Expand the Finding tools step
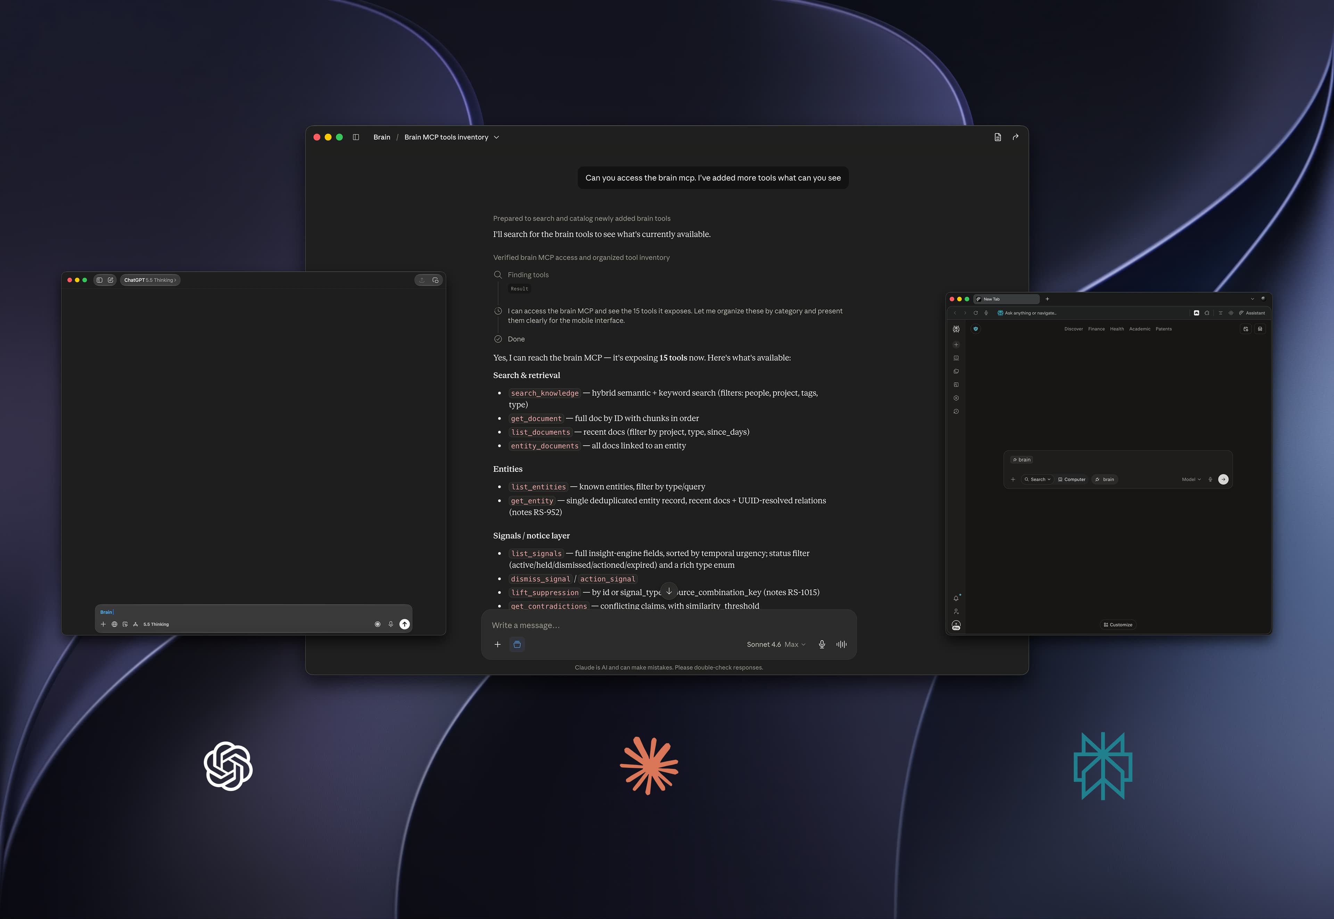The image size is (1334, 919). (528, 275)
